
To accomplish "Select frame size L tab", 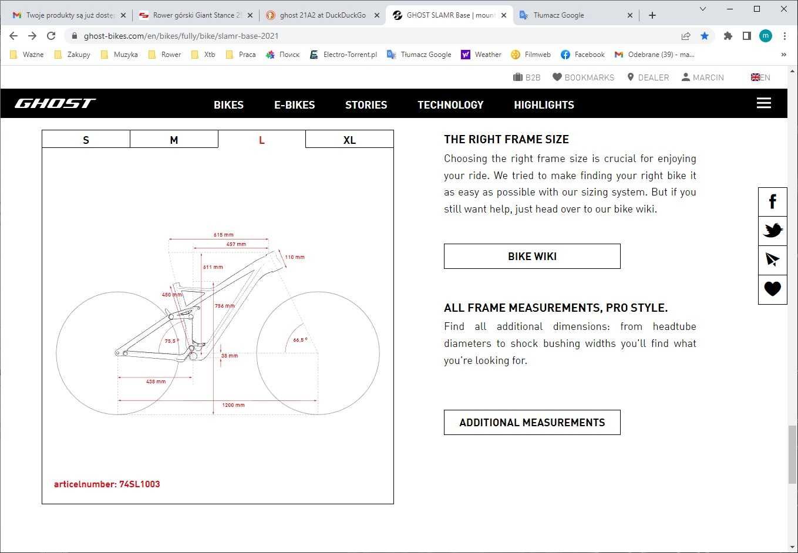I will pyautogui.click(x=262, y=139).
